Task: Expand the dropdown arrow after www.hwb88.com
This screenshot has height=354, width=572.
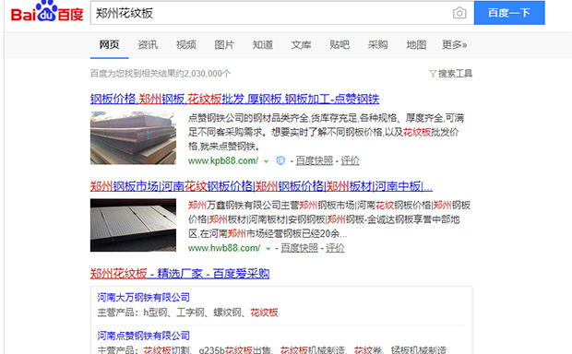Action: tap(268, 249)
